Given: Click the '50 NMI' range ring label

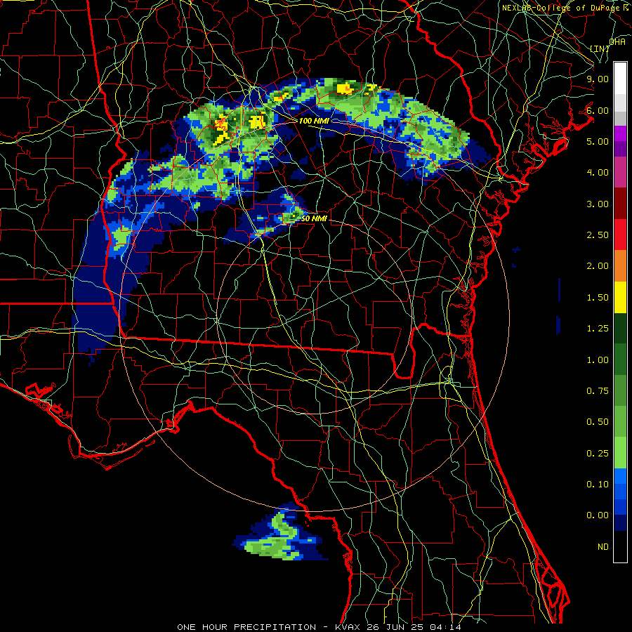Looking at the screenshot, I should click(x=314, y=218).
